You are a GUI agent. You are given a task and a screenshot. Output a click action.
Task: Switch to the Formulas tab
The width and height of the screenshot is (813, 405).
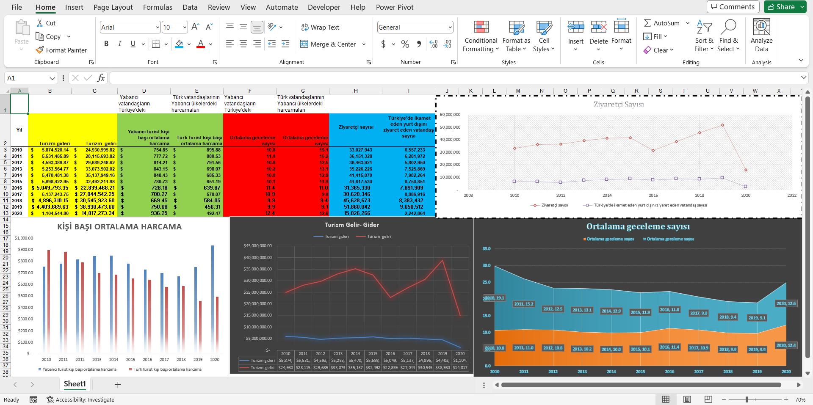pyautogui.click(x=158, y=7)
